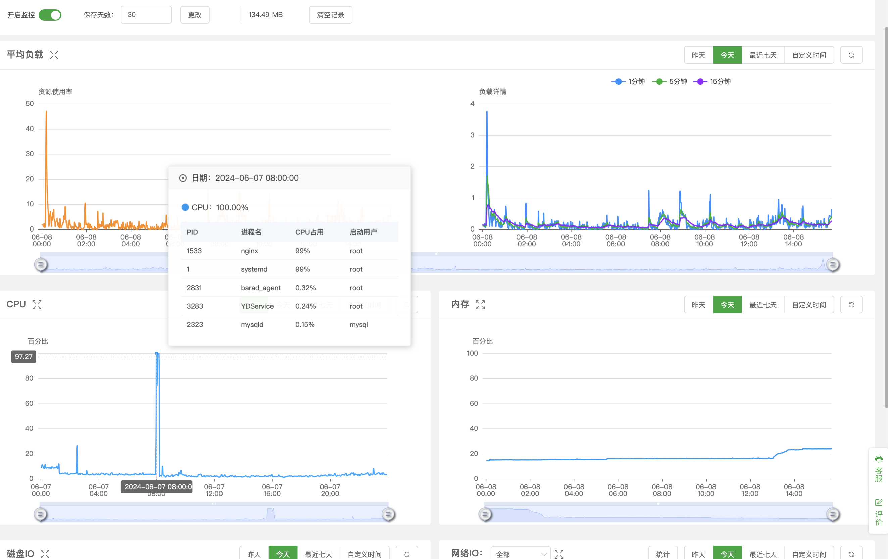The height and width of the screenshot is (559, 888).
Task: Click the mysqld process row
Action: pos(290,324)
